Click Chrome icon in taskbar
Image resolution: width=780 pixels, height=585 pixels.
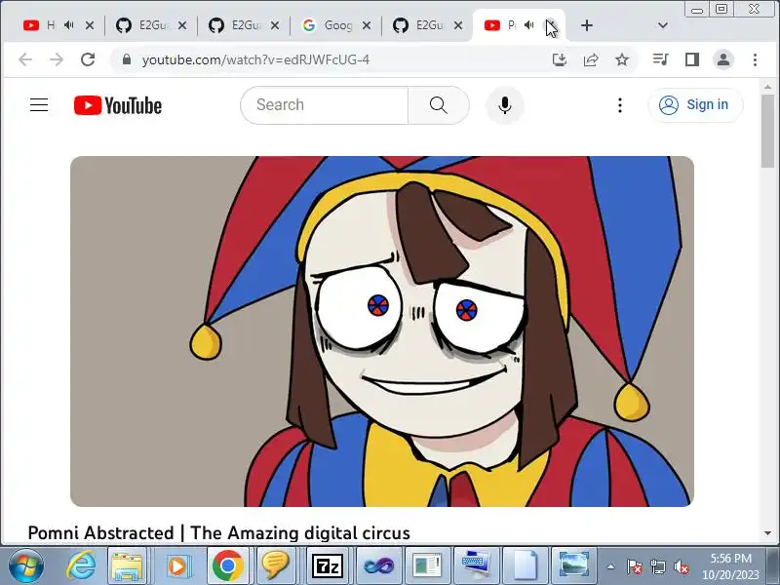228,565
